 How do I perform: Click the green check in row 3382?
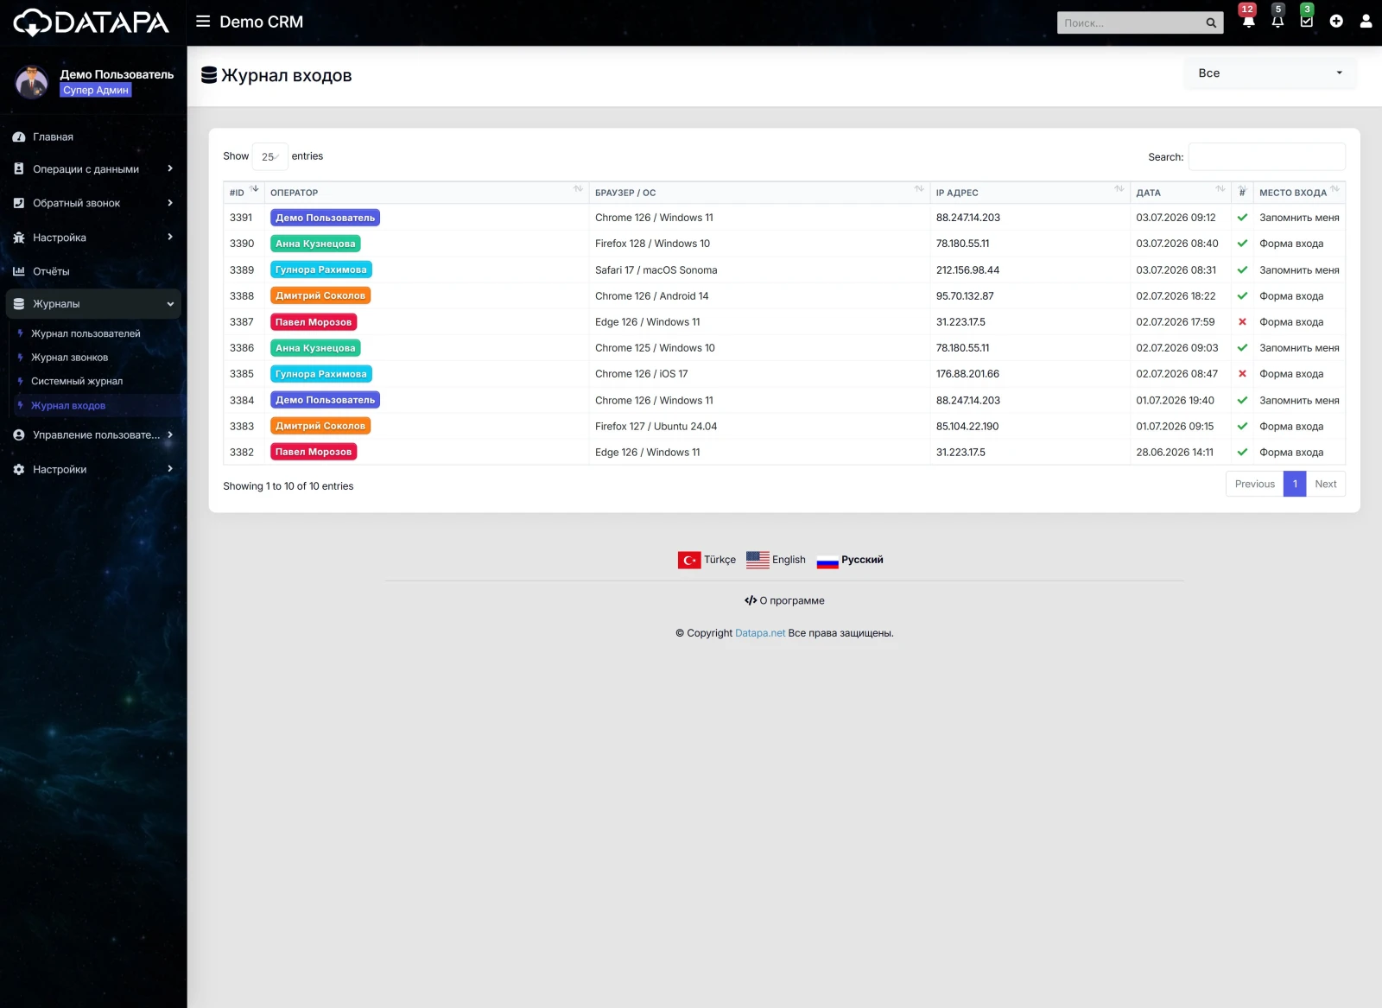pos(1242,453)
